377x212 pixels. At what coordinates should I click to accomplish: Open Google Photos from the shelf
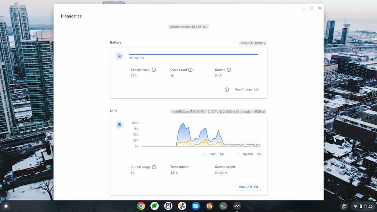[182, 206]
